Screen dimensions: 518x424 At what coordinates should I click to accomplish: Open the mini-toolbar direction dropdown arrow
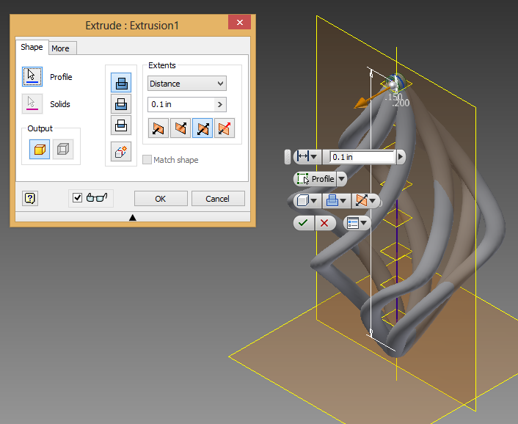(373, 201)
